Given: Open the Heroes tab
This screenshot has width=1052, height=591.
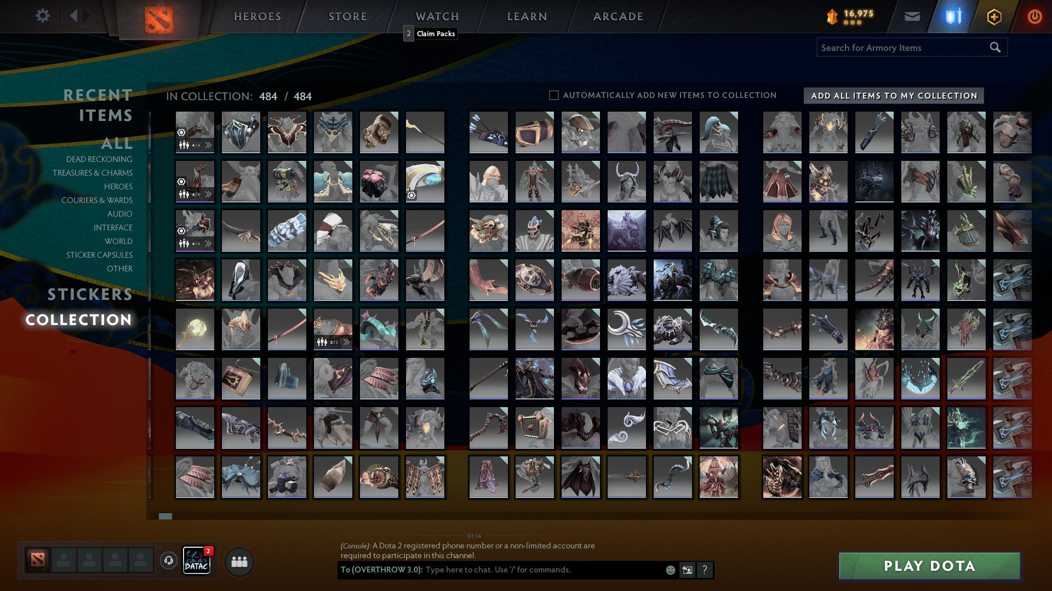Looking at the screenshot, I should coord(257,17).
